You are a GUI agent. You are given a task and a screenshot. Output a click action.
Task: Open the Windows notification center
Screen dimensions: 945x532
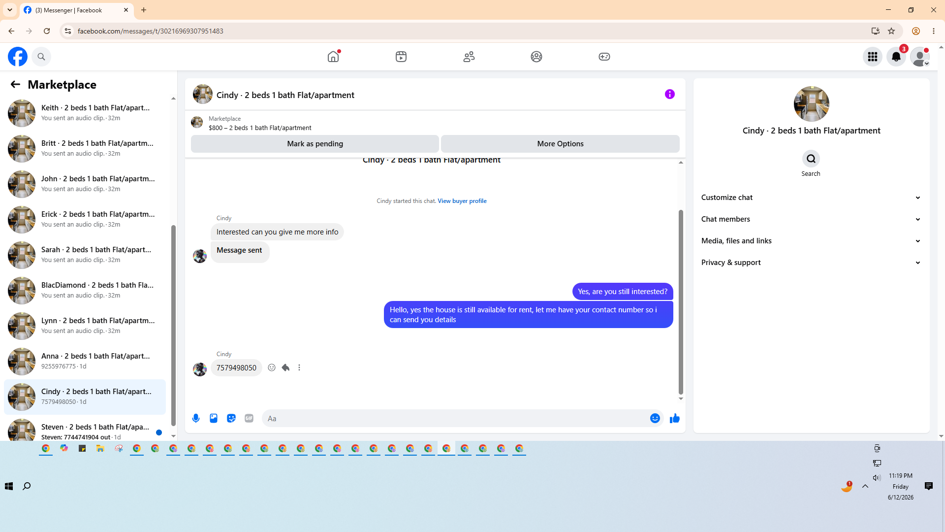929,486
